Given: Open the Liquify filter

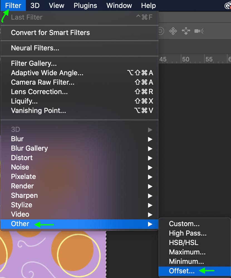Looking at the screenshot, I should (24, 101).
